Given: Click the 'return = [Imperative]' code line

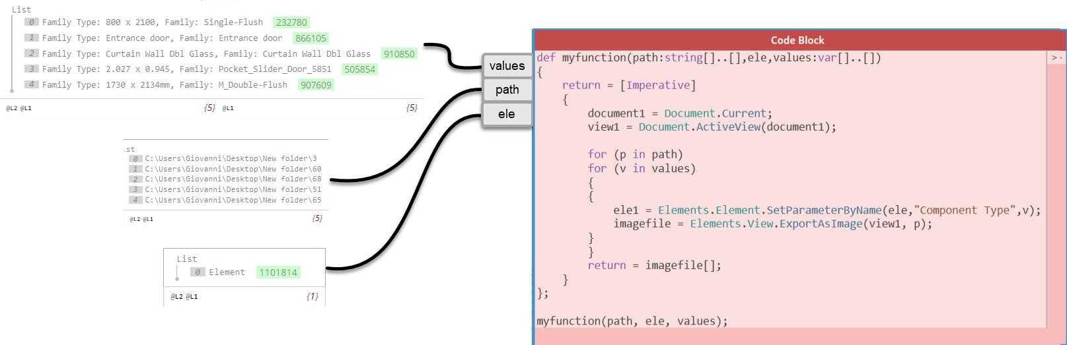Looking at the screenshot, I should (629, 86).
